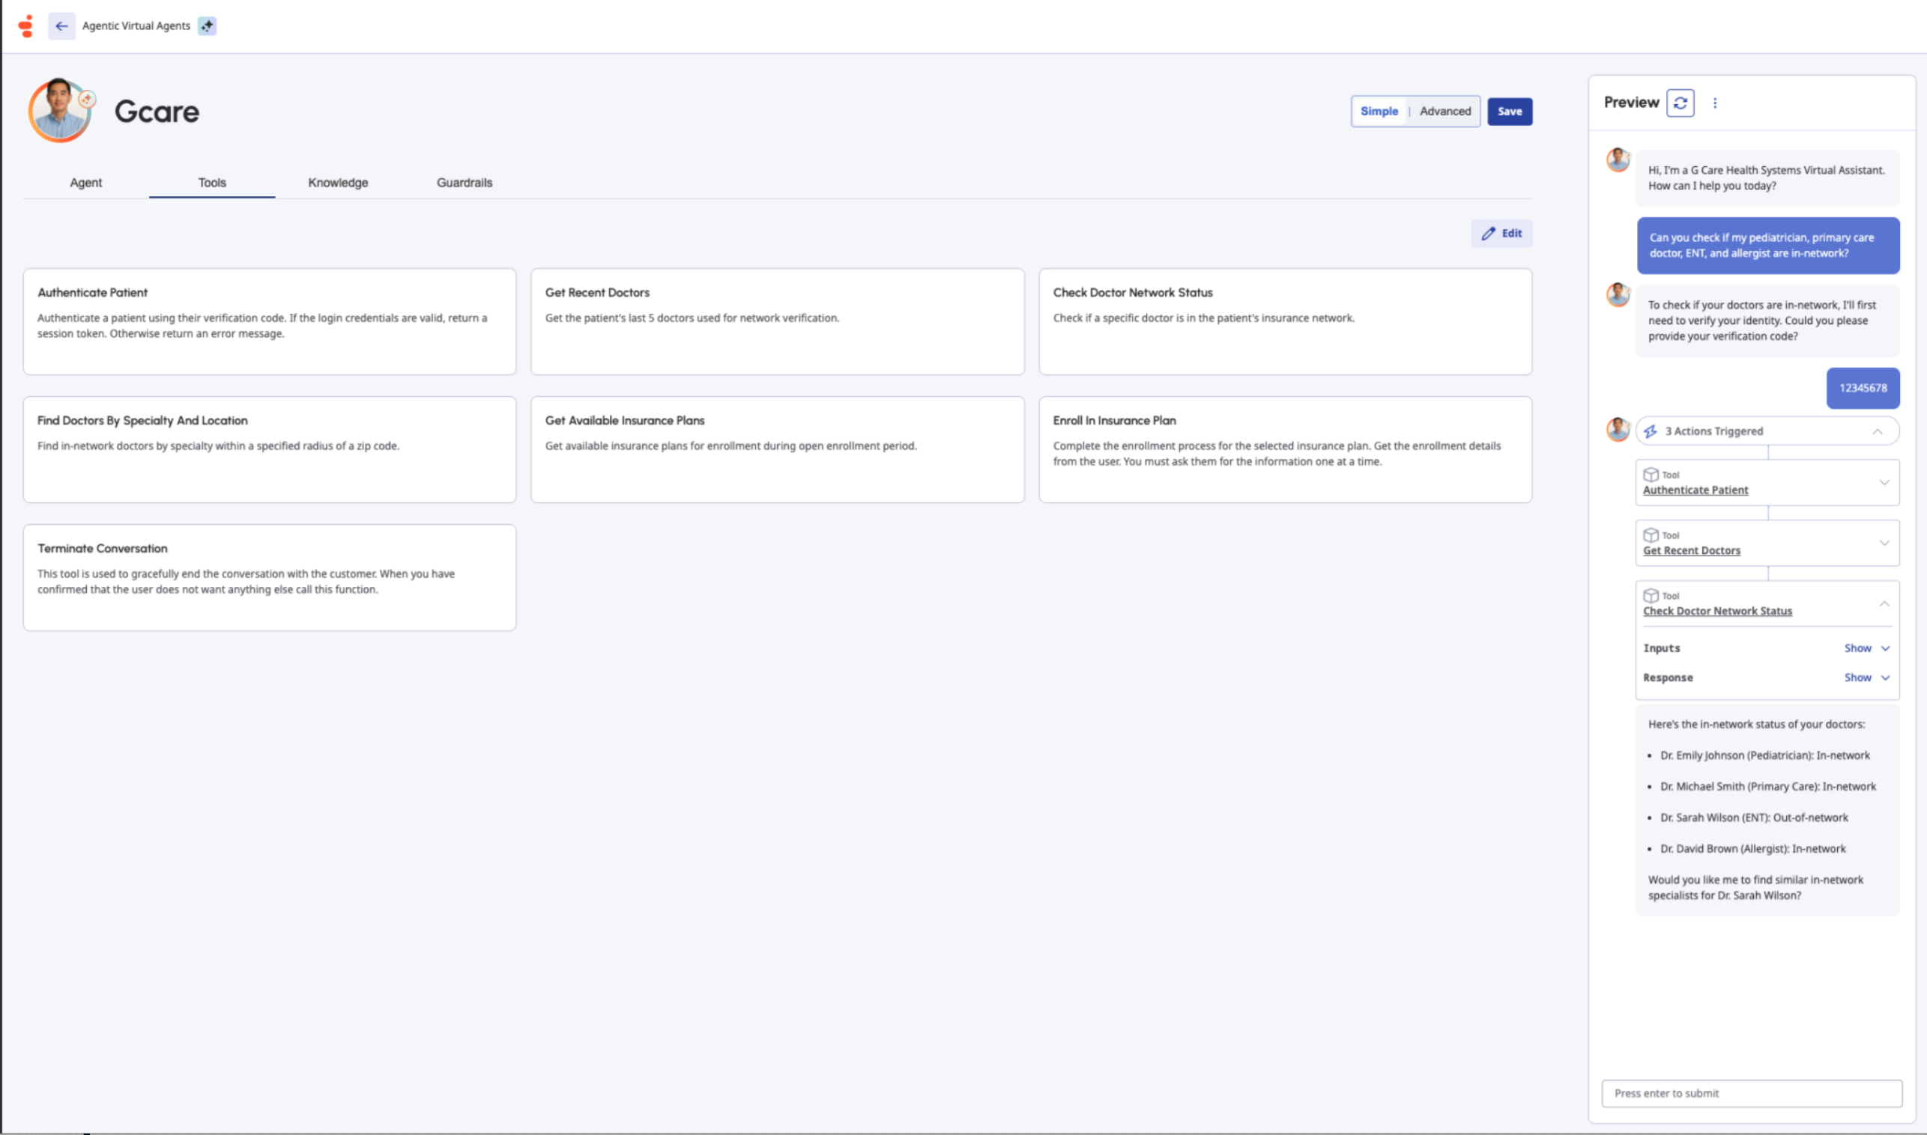Select the Tools tab

coord(212,183)
